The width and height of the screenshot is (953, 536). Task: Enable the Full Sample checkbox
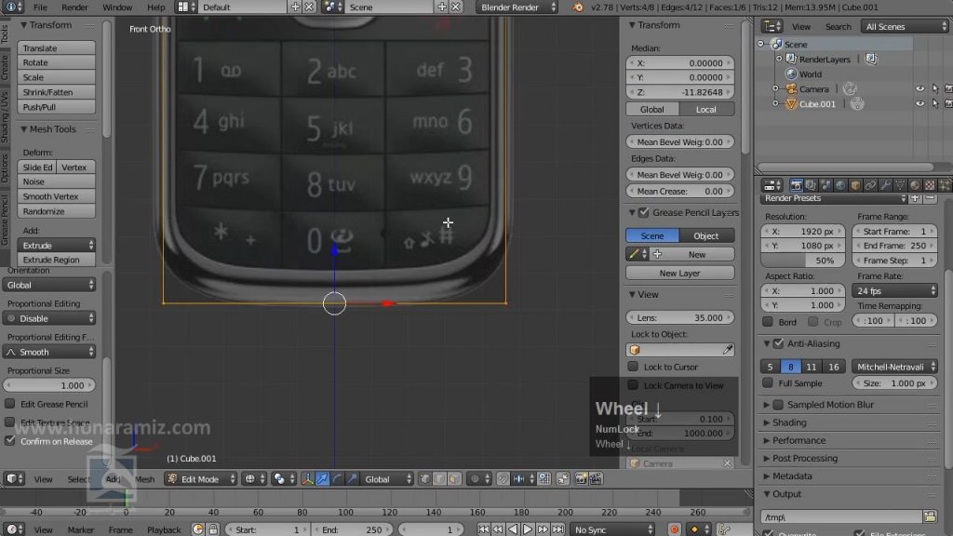768,382
